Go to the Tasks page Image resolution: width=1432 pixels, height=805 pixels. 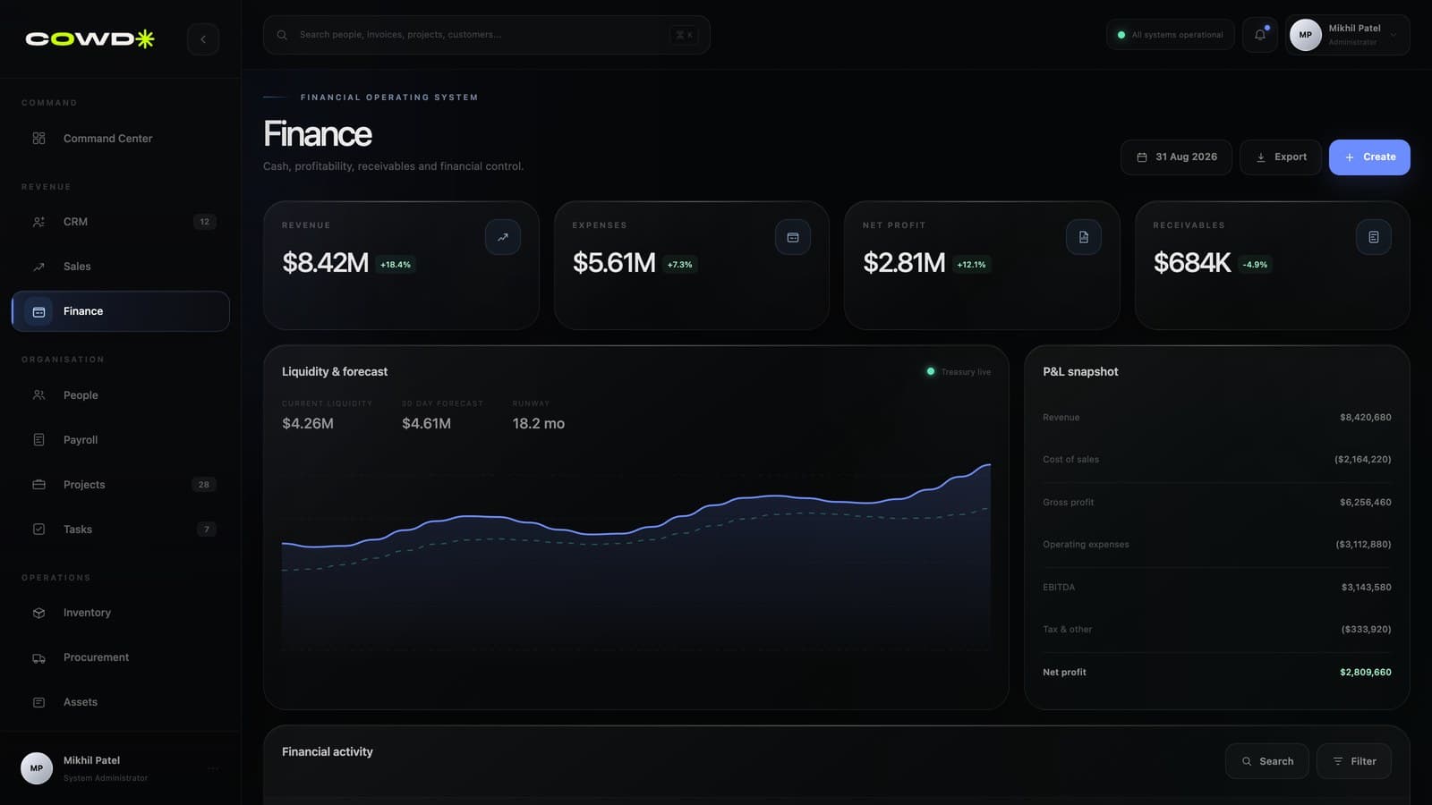(121, 530)
